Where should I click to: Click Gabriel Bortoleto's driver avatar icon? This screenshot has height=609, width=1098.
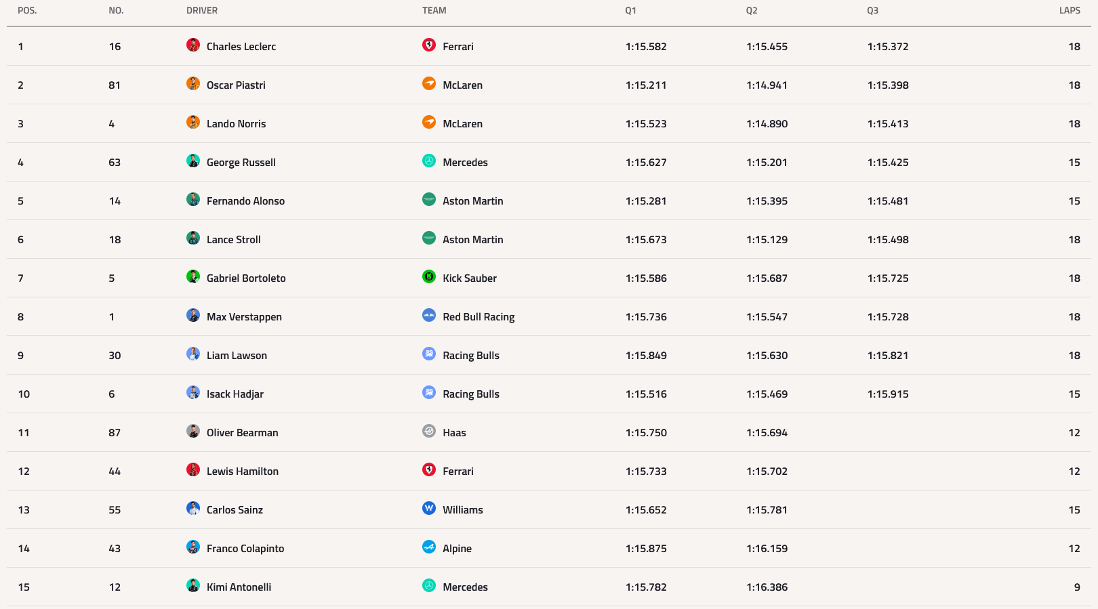click(x=193, y=276)
